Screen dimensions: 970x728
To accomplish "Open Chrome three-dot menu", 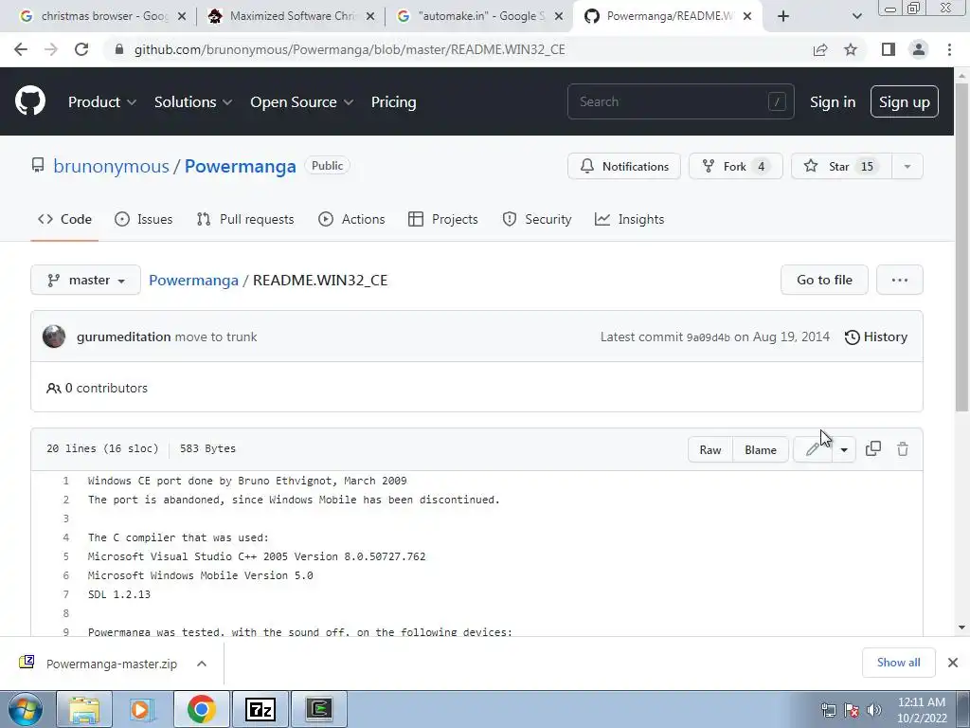I will 949,49.
